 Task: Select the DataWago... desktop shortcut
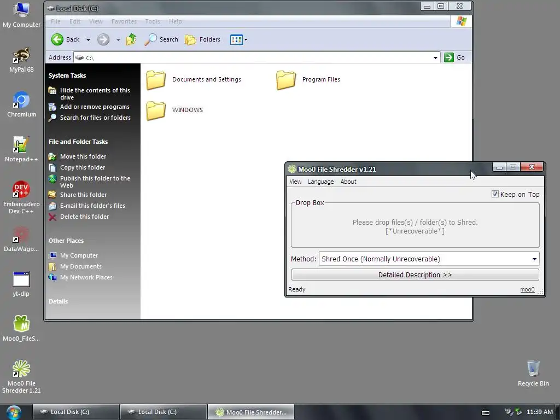click(21, 239)
